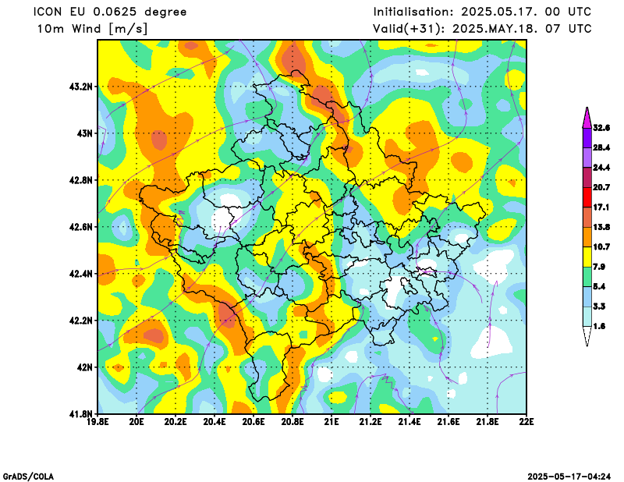Click the 22E longitude axis label
The height and width of the screenshot is (482, 624).
pos(526,422)
